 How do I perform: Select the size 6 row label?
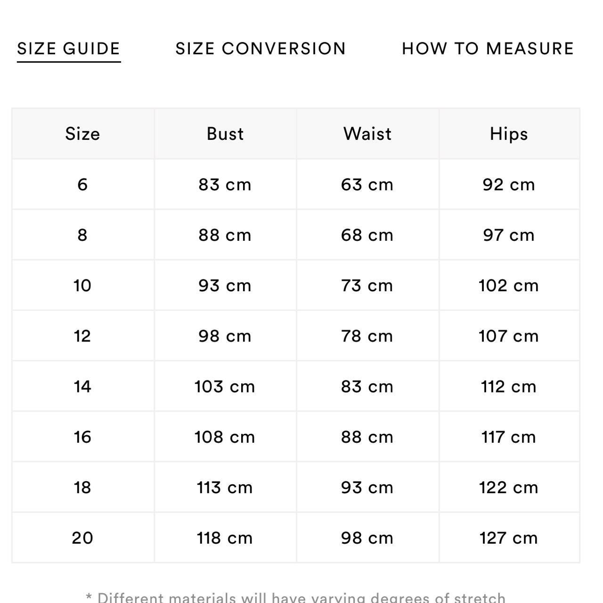pyautogui.click(x=82, y=184)
